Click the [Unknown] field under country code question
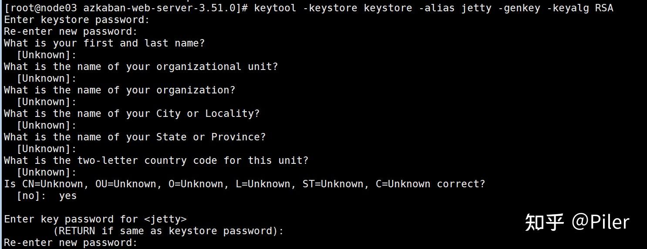The image size is (647, 249). pos(46,172)
